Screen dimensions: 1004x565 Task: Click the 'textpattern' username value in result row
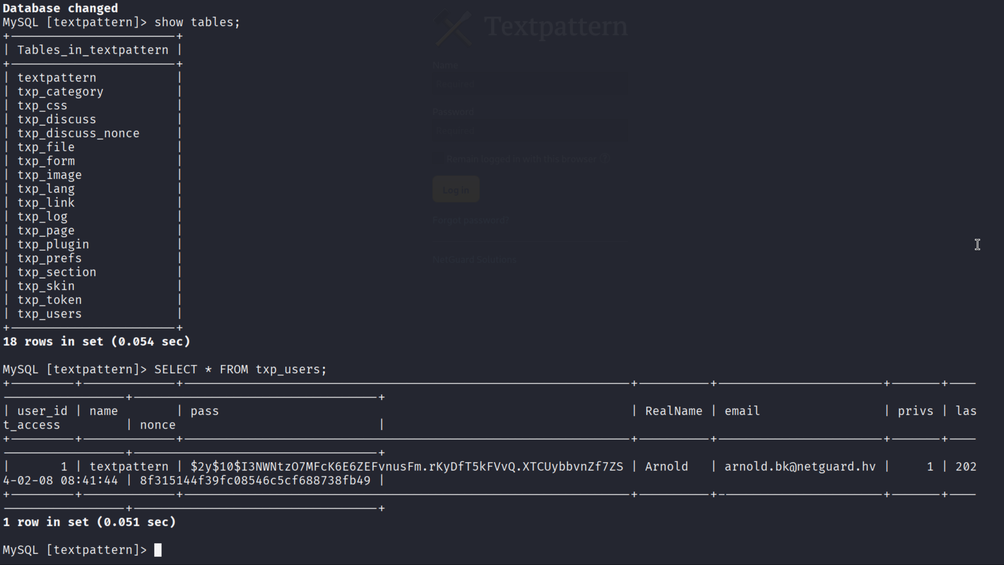click(x=129, y=467)
